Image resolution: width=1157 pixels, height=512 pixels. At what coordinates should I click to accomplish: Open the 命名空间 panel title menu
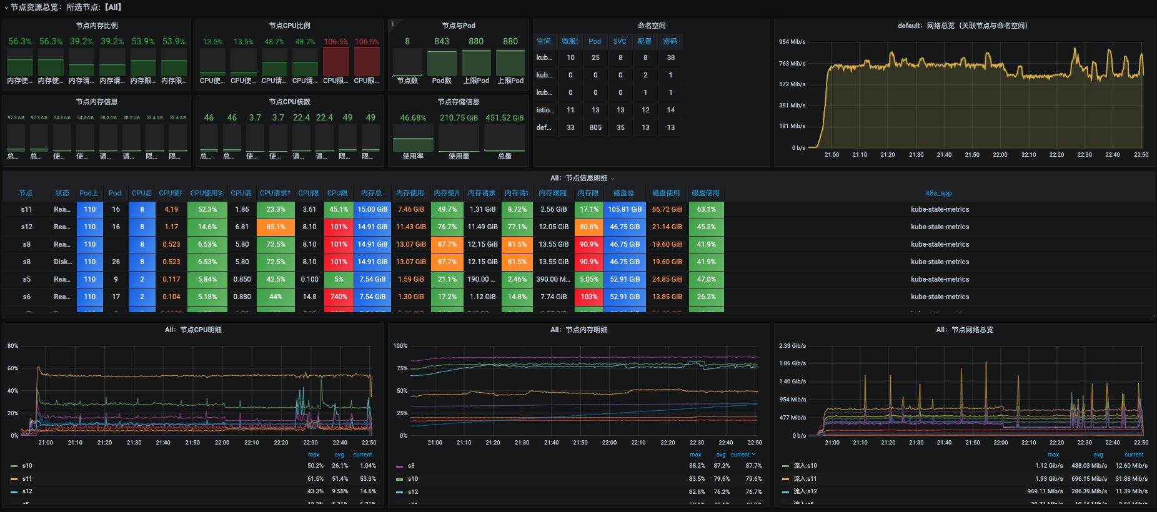coord(652,26)
